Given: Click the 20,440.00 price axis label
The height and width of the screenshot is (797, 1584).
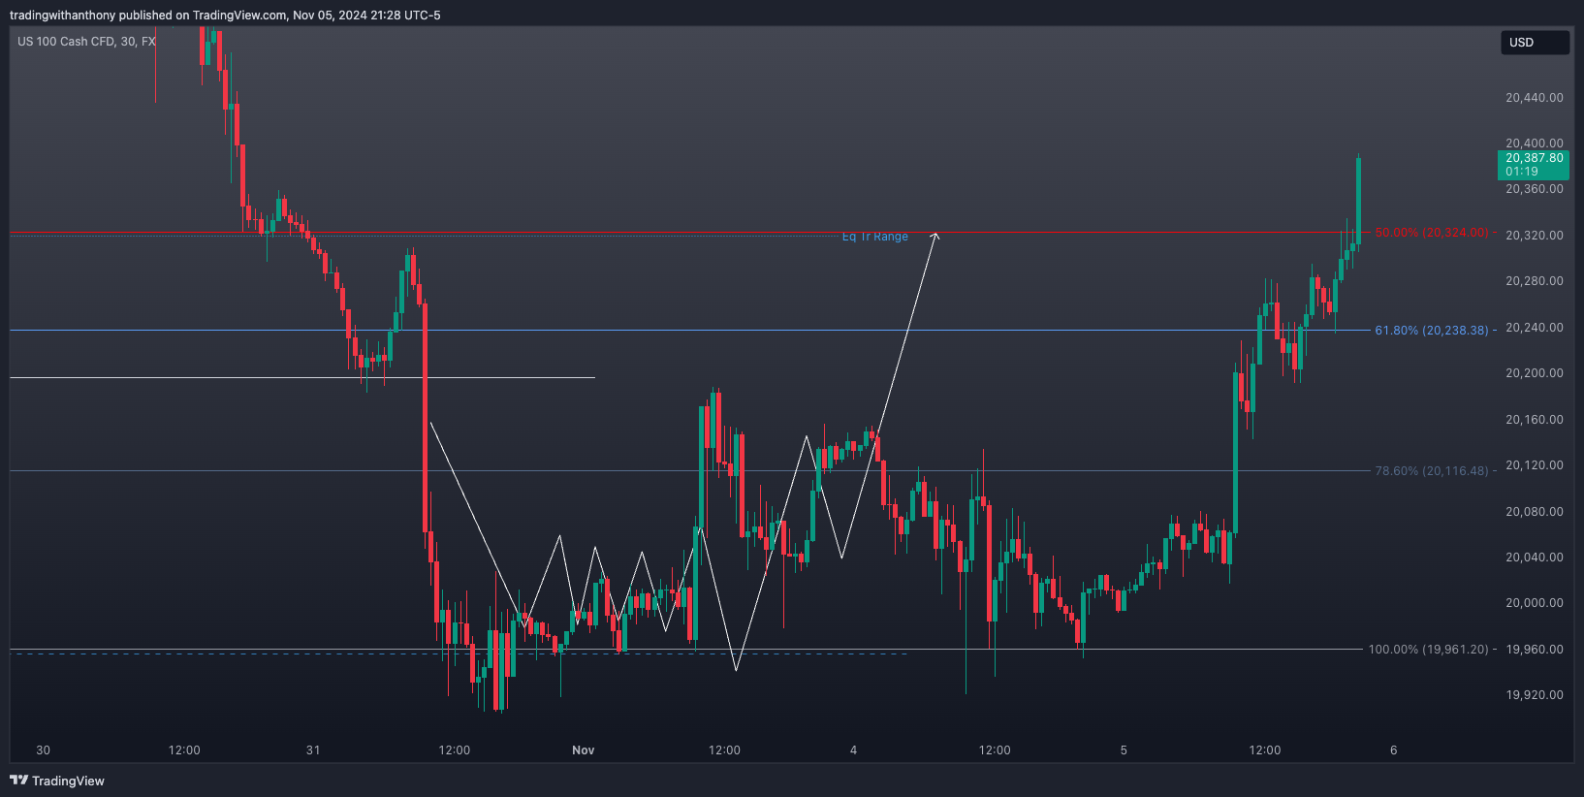Looking at the screenshot, I should tap(1535, 98).
